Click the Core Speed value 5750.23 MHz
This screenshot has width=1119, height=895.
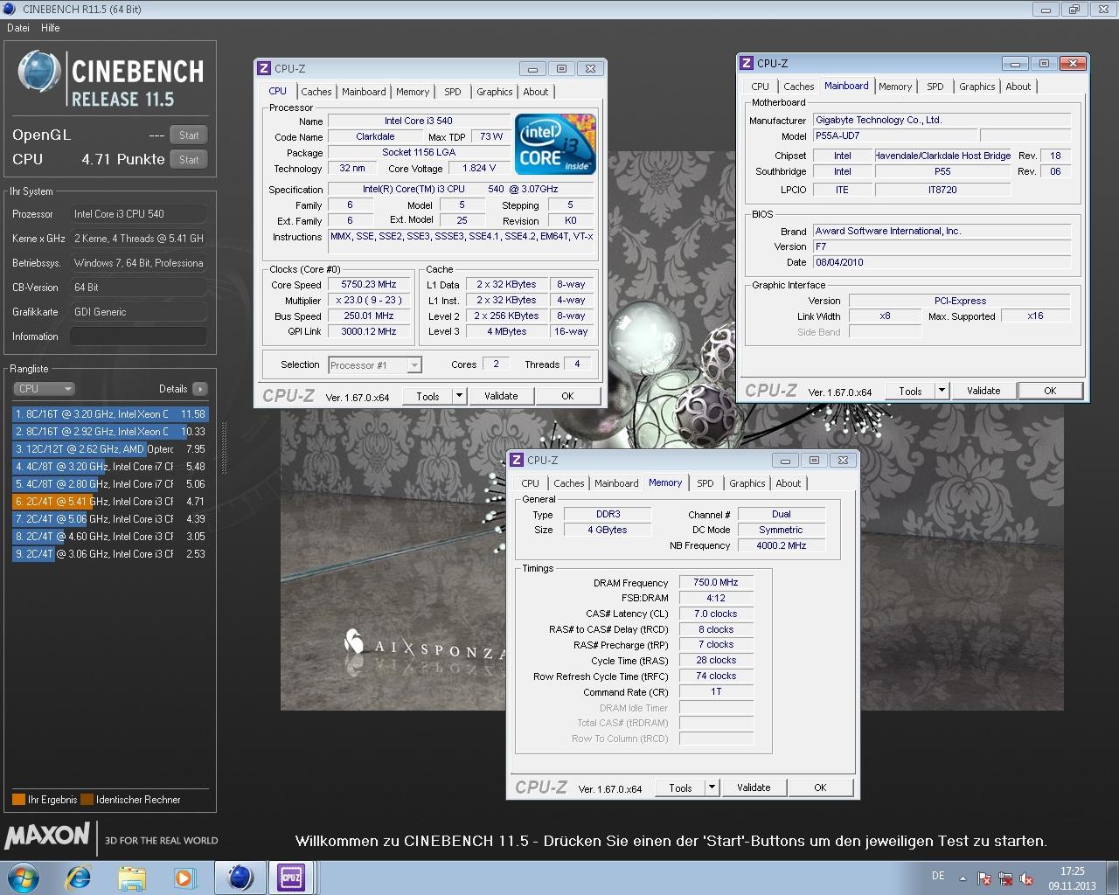click(369, 284)
